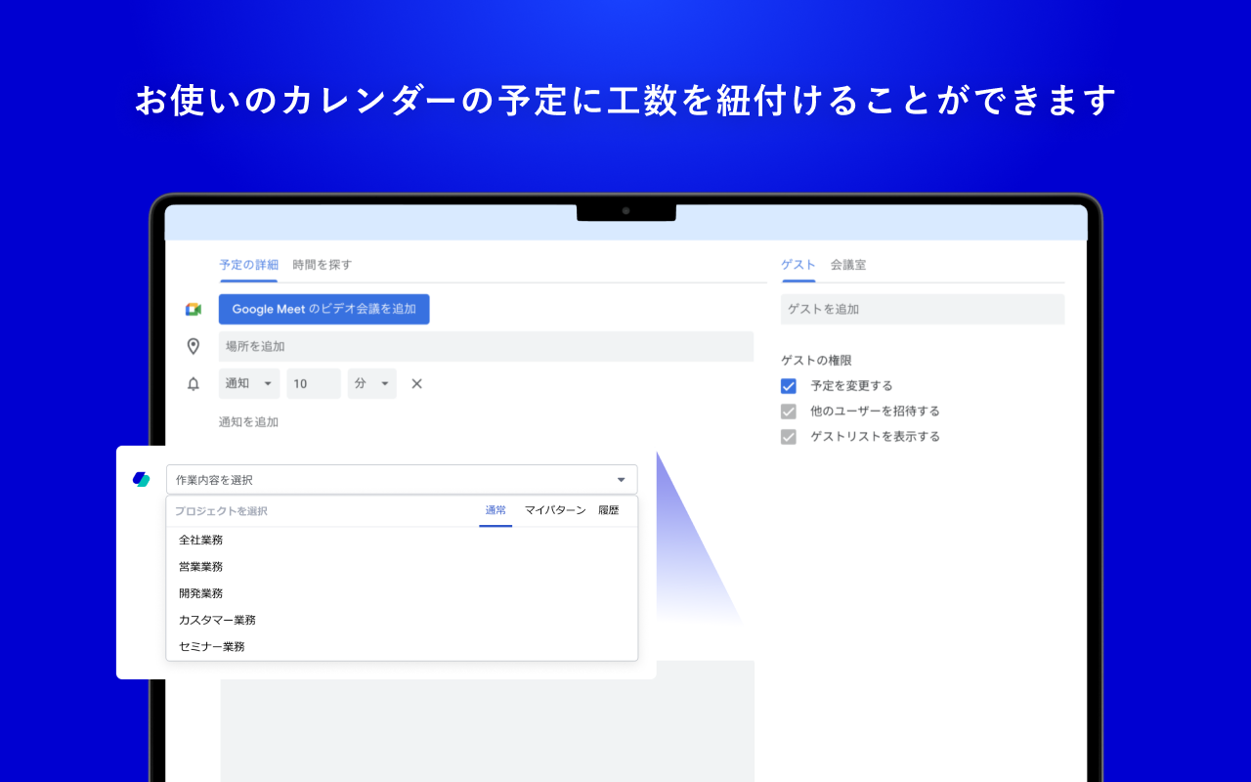Select 開発業務 from the project list

199,592
